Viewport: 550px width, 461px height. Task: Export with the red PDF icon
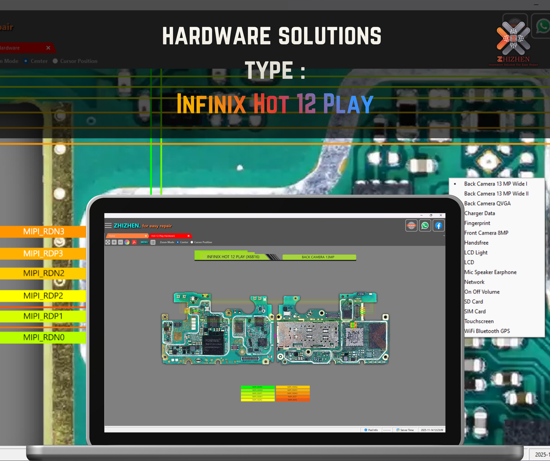[x=134, y=242]
